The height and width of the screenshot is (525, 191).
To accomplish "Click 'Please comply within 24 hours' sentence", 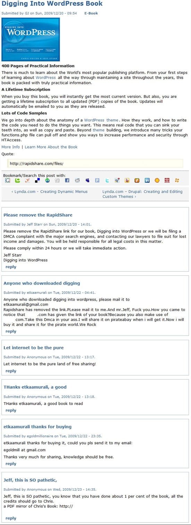I will [65, 248].
